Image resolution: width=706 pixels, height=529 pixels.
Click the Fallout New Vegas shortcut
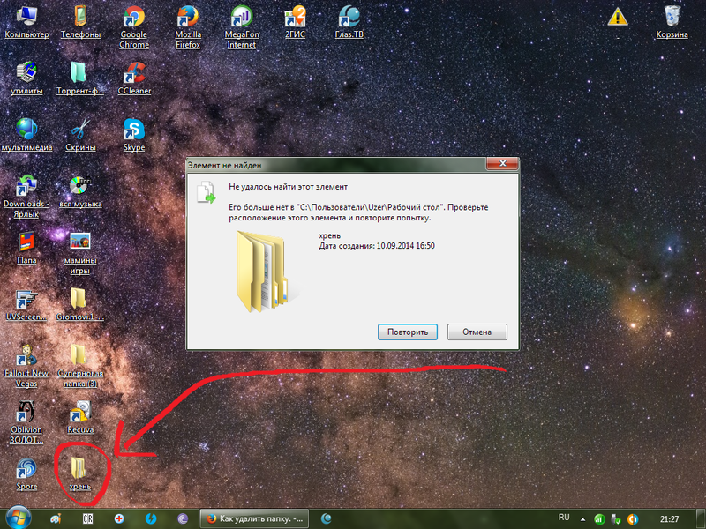(x=26, y=355)
